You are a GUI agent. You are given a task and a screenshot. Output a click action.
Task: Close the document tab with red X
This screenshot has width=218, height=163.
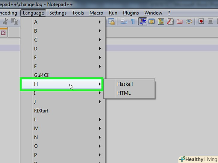click(3, 33)
